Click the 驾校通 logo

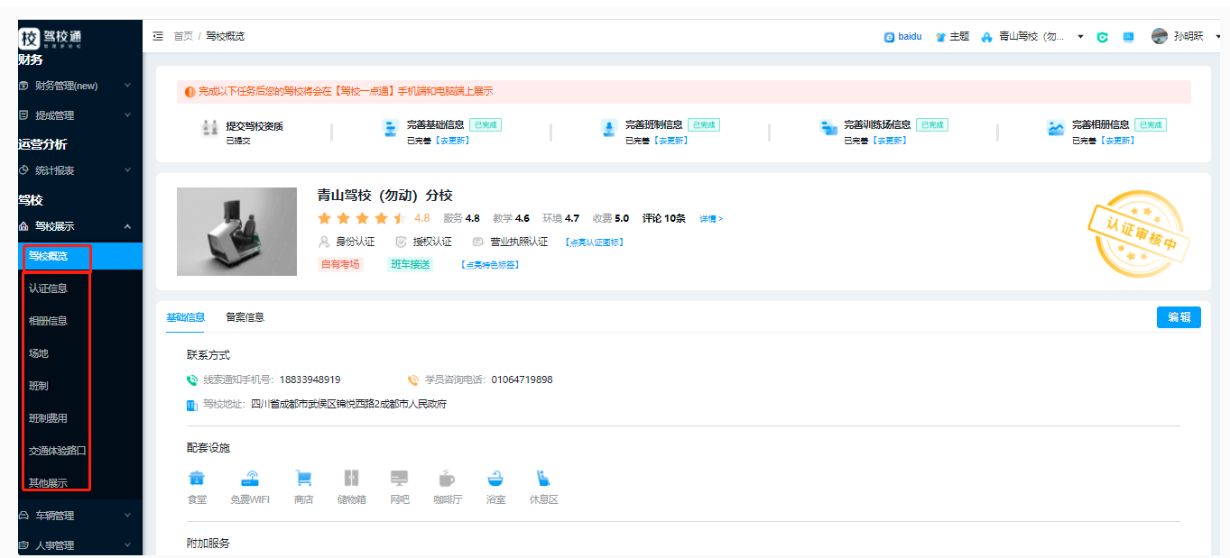point(51,38)
